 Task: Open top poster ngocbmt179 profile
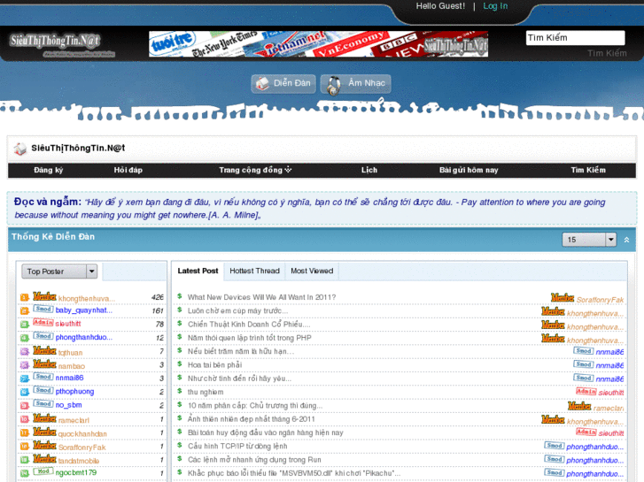click(x=76, y=472)
